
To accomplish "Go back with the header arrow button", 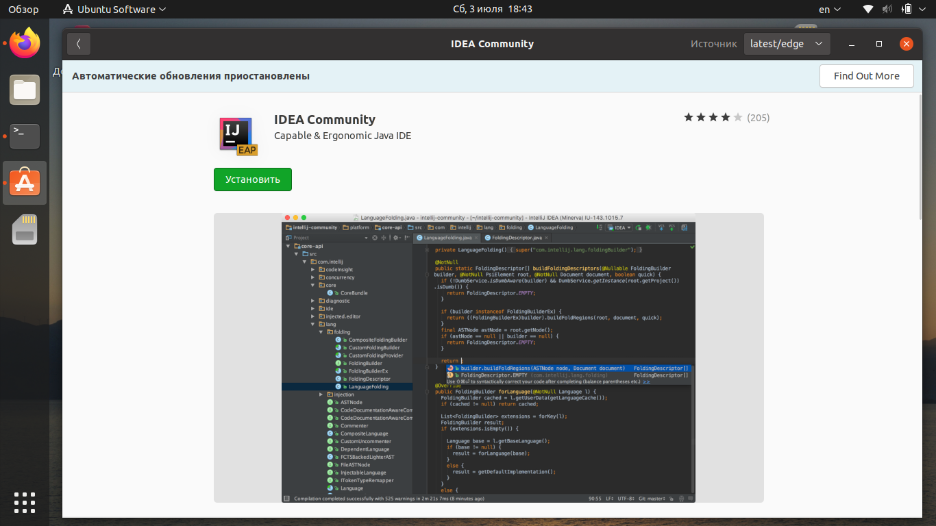I will [79, 44].
